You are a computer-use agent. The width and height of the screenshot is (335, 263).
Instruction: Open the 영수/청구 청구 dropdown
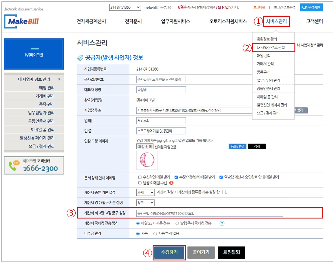[145, 203]
